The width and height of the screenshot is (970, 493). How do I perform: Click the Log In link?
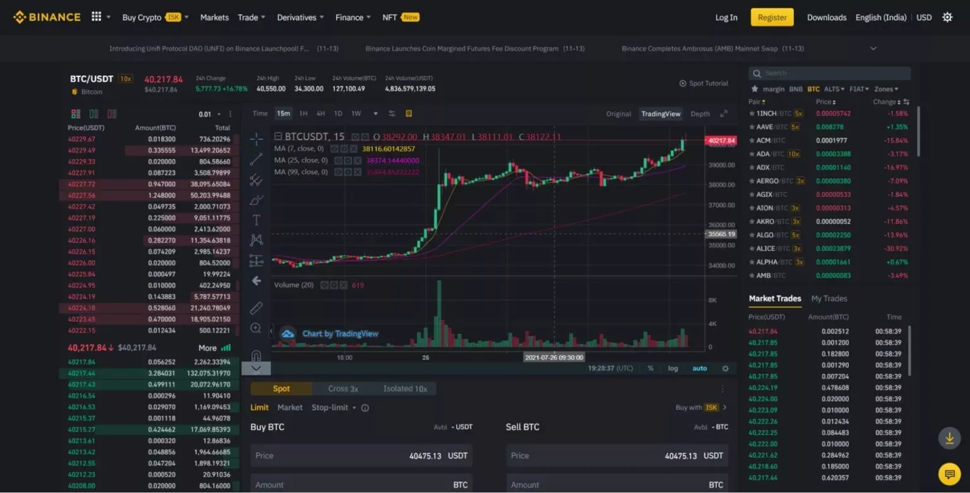(x=726, y=17)
